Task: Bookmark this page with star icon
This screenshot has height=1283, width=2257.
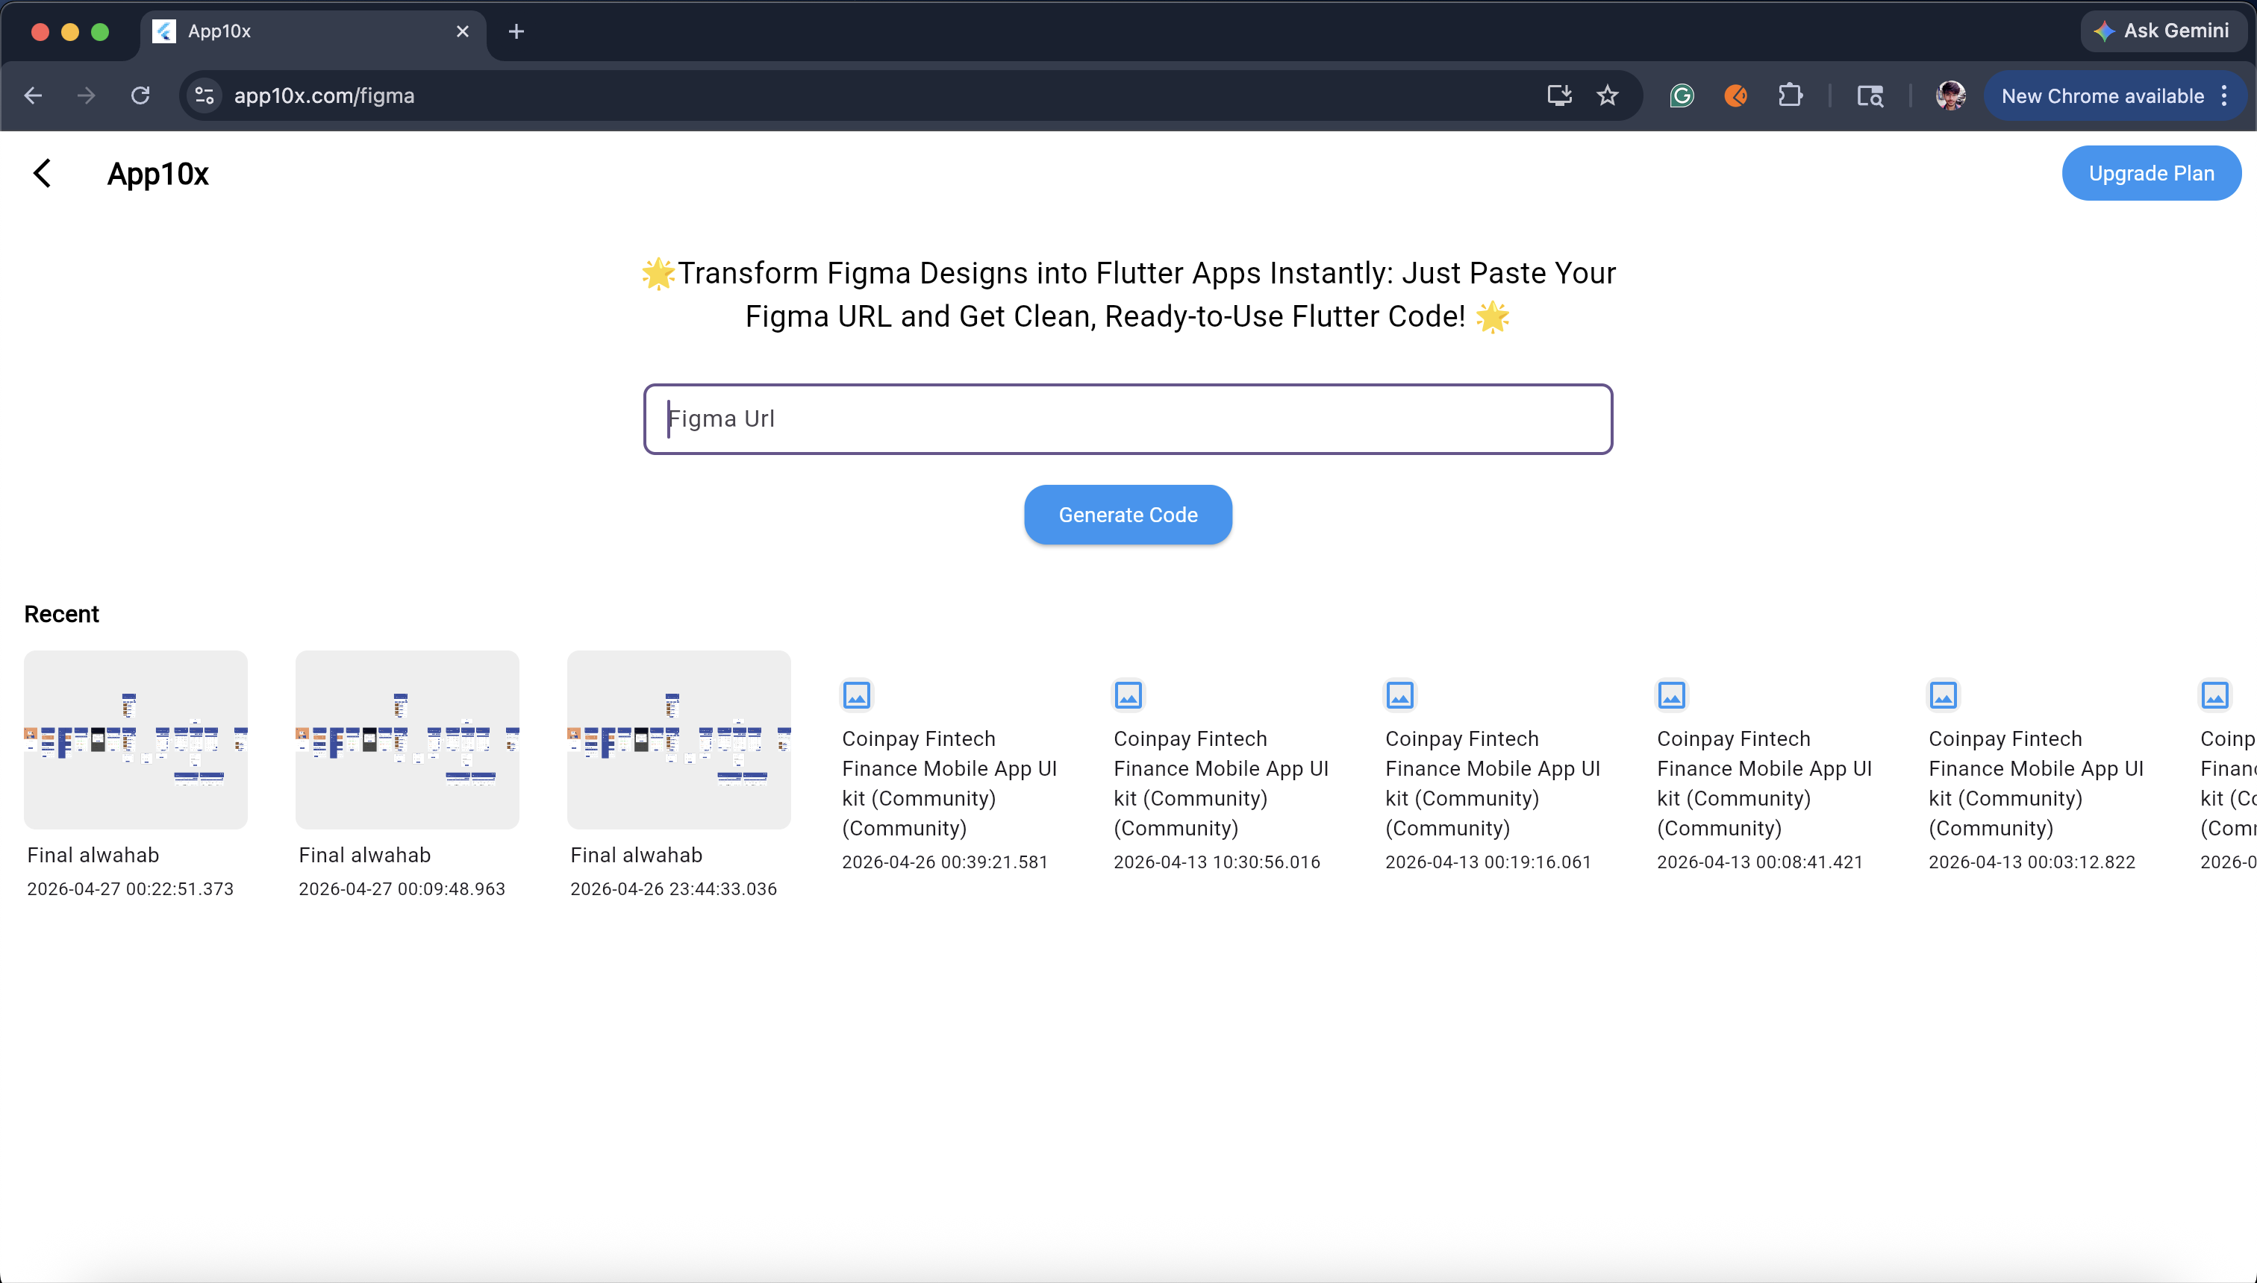Action: 1607,95
